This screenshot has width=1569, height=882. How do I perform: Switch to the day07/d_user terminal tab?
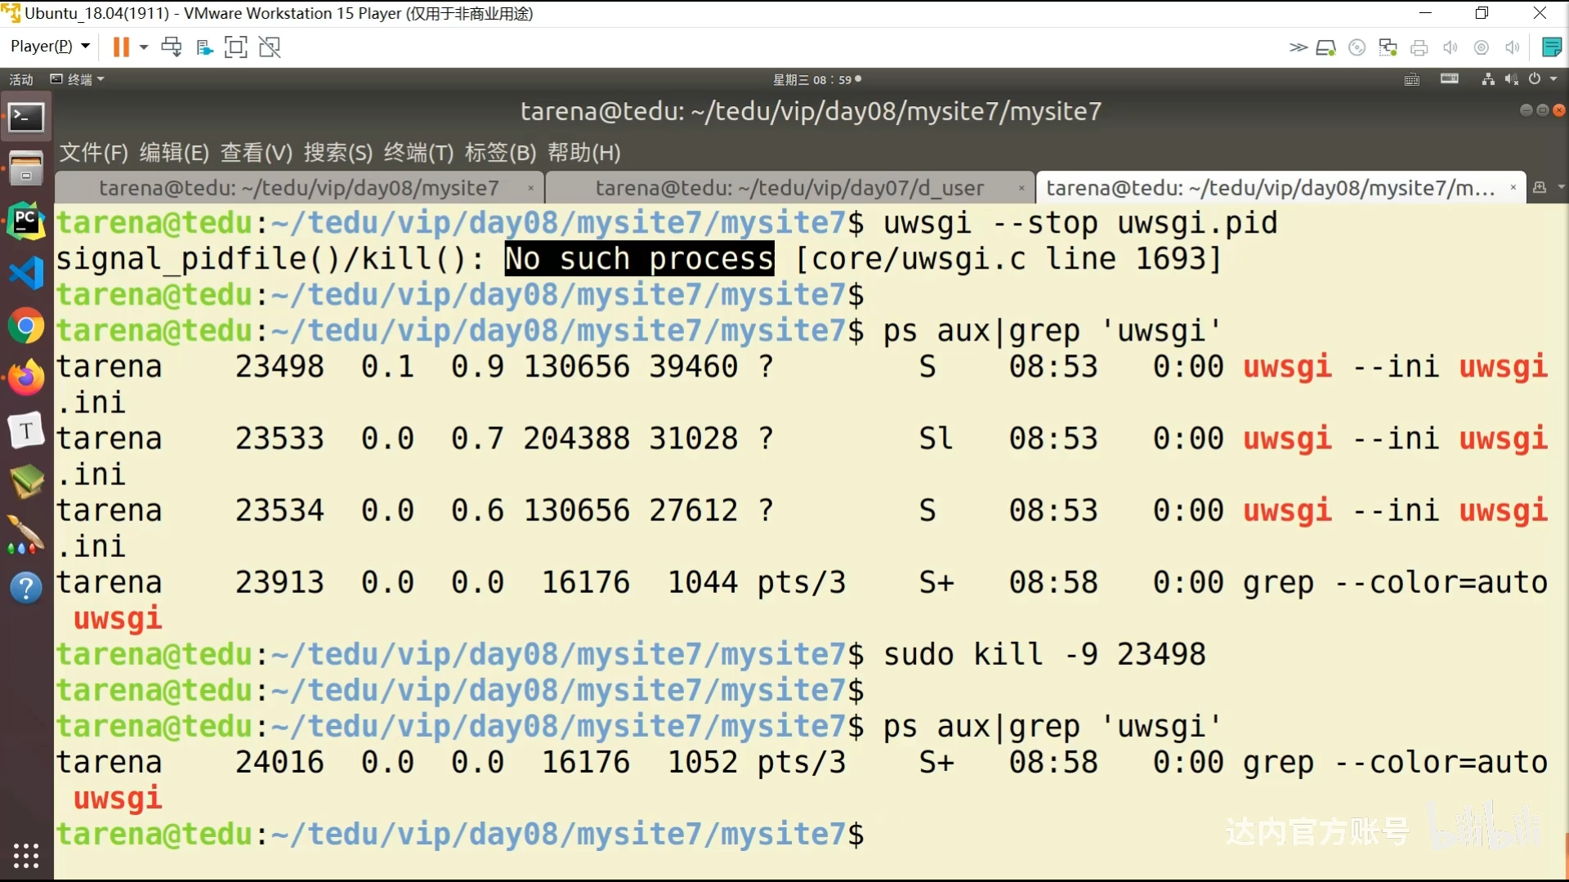(789, 188)
